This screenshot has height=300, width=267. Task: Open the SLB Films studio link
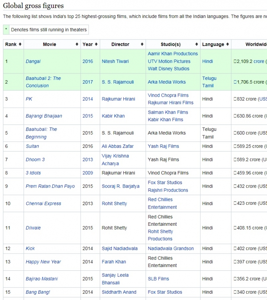(158, 279)
